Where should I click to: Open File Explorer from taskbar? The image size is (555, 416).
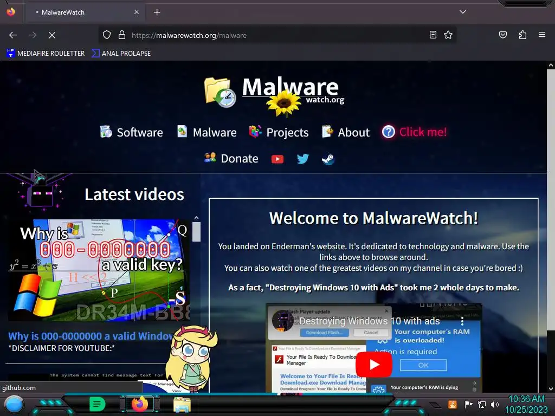[182, 405]
